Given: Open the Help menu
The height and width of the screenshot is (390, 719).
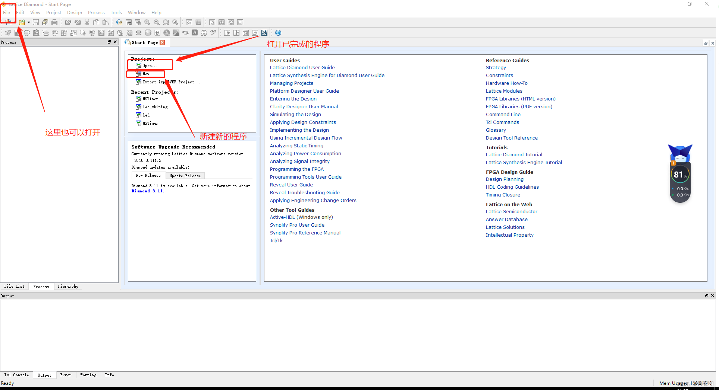Looking at the screenshot, I should (x=156, y=13).
